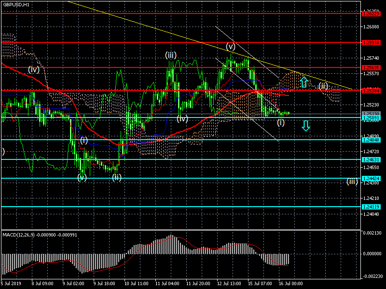The height and width of the screenshot is (289, 386).
Task: Select the cyan down arrow chart object
Action: click(306, 126)
